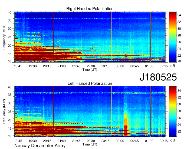The height and width of the screenshot is (149, 184).
Task: Click 34 dB label on Left Handed color bar
Action: (x=179, y=91)
